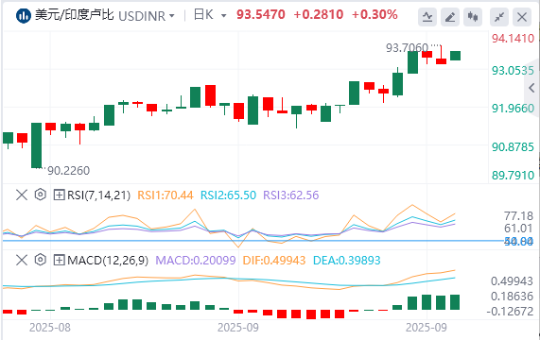Click the MACD(12,26,9) label

pos(108,261)
